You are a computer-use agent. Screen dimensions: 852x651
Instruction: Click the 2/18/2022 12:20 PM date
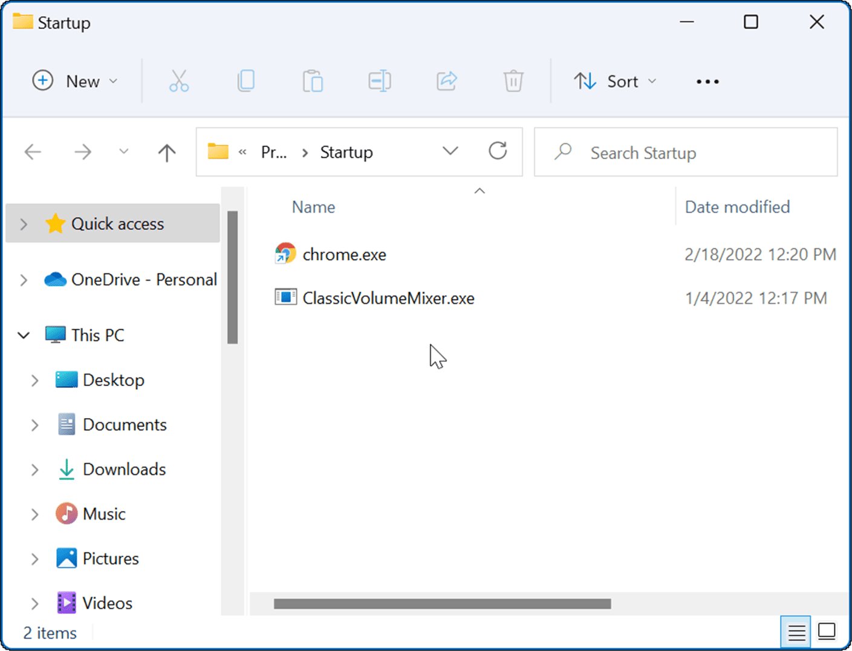pos(760,254)
